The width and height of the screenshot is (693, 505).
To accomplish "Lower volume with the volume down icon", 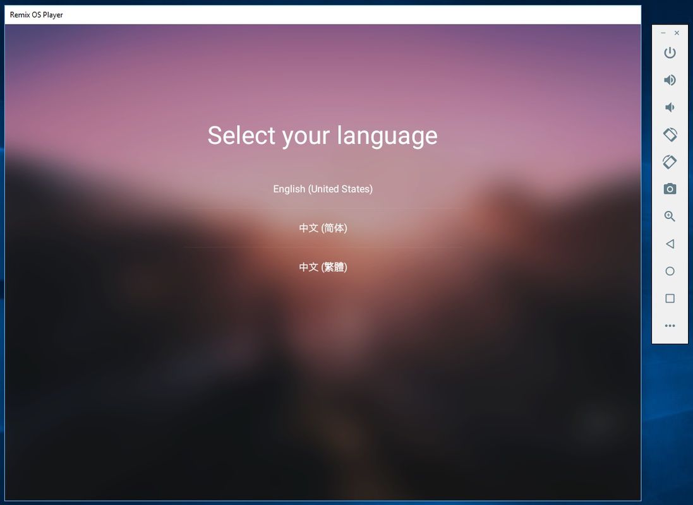I will [670, 107].
